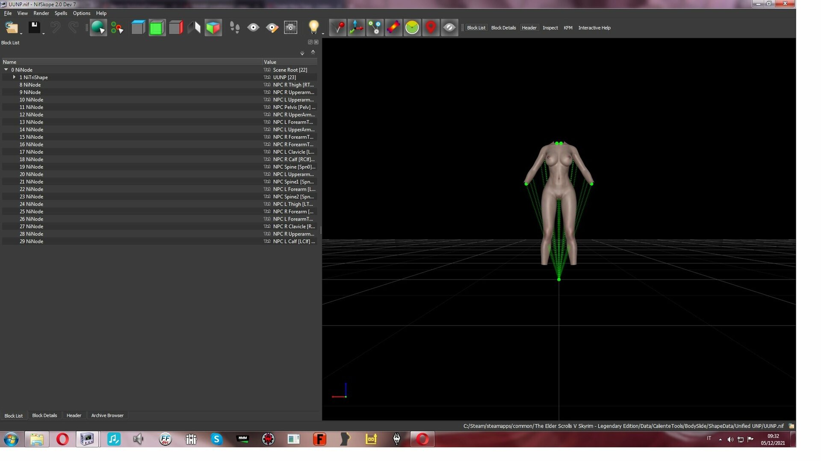Open Windows Start button
821x461 pixels.
[11, 439]
